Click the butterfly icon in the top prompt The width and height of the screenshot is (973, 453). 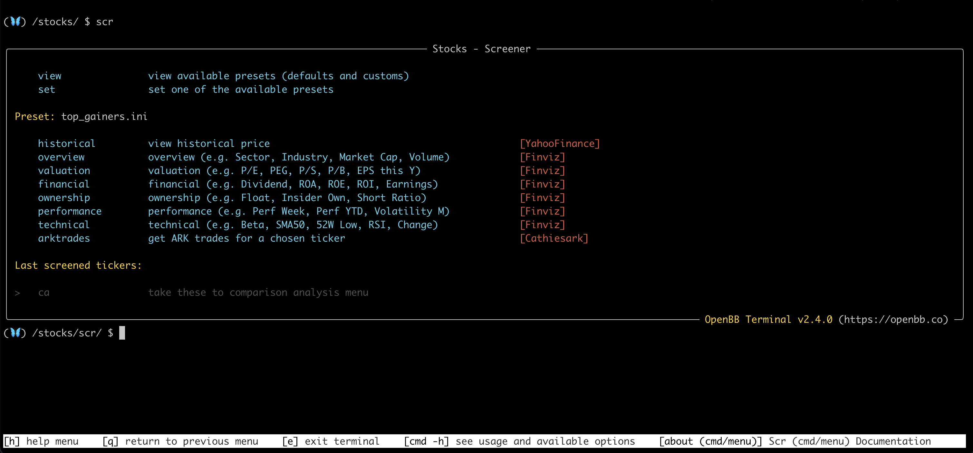point(15,22)
